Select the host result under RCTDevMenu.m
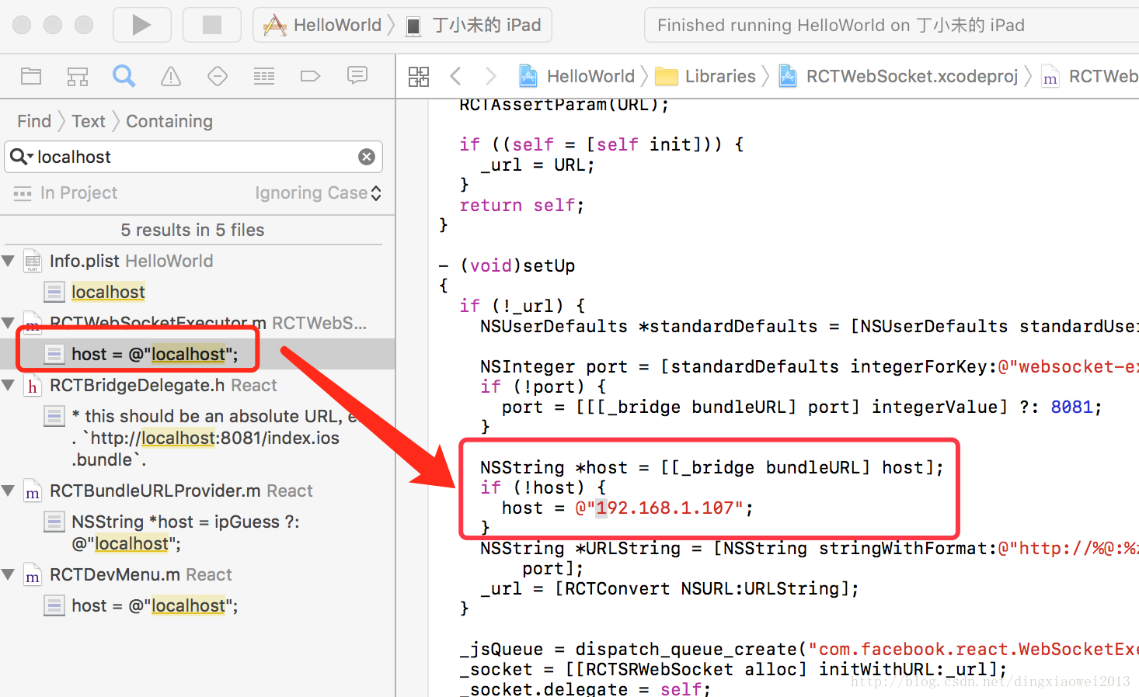1139x697 pixels. click(155, 605)
